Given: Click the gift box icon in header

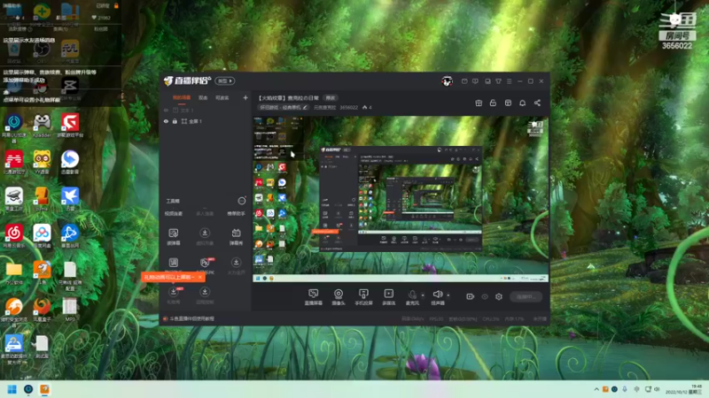Looking at the screenshot, I should [479, 103].
